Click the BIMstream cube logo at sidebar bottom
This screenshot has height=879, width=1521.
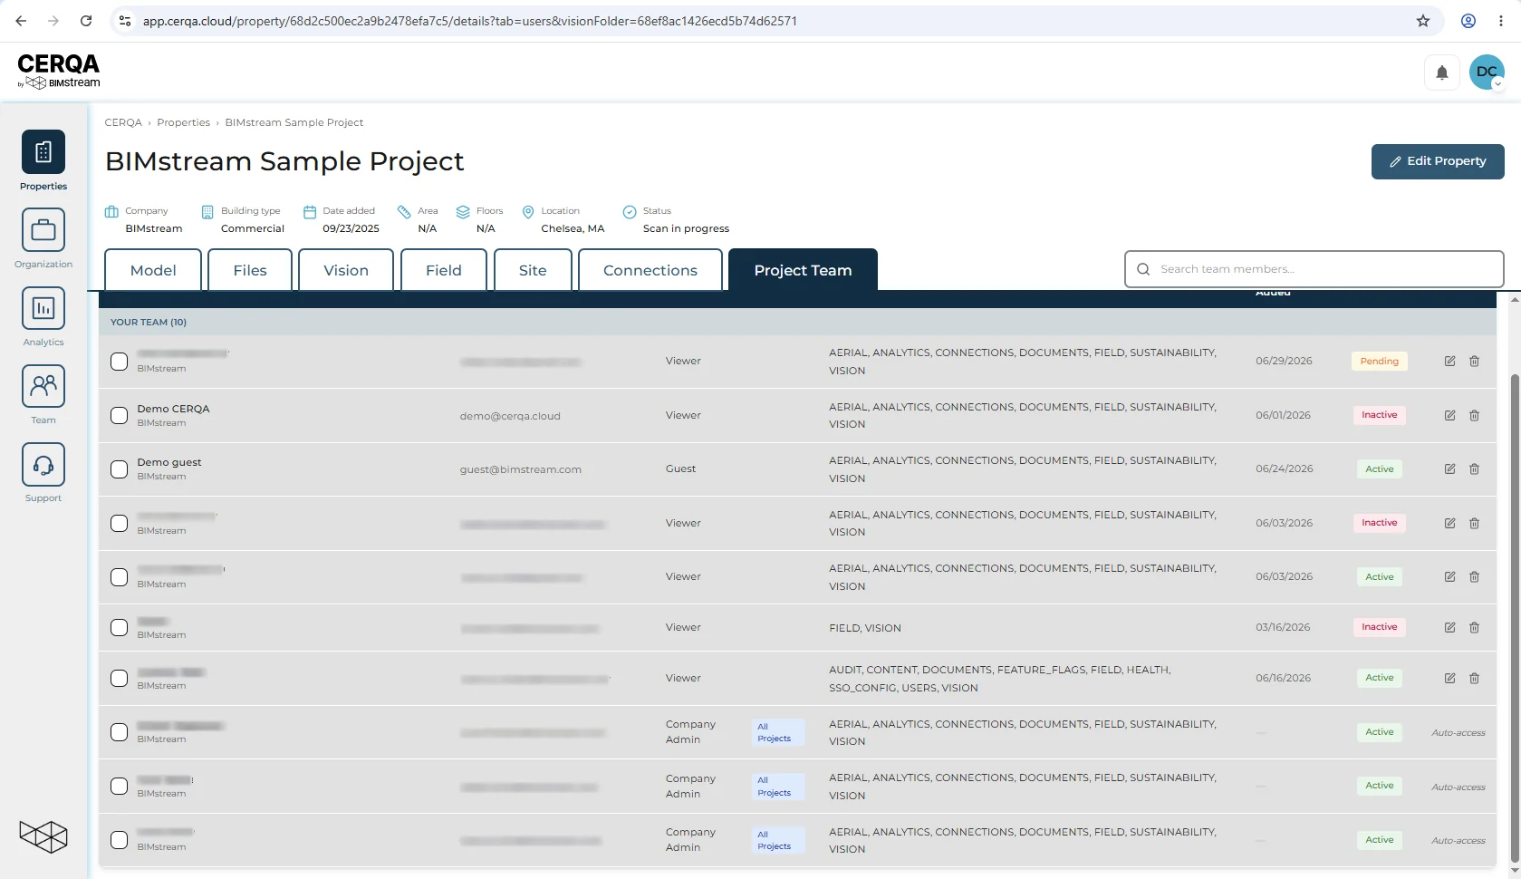pos(43,836)
